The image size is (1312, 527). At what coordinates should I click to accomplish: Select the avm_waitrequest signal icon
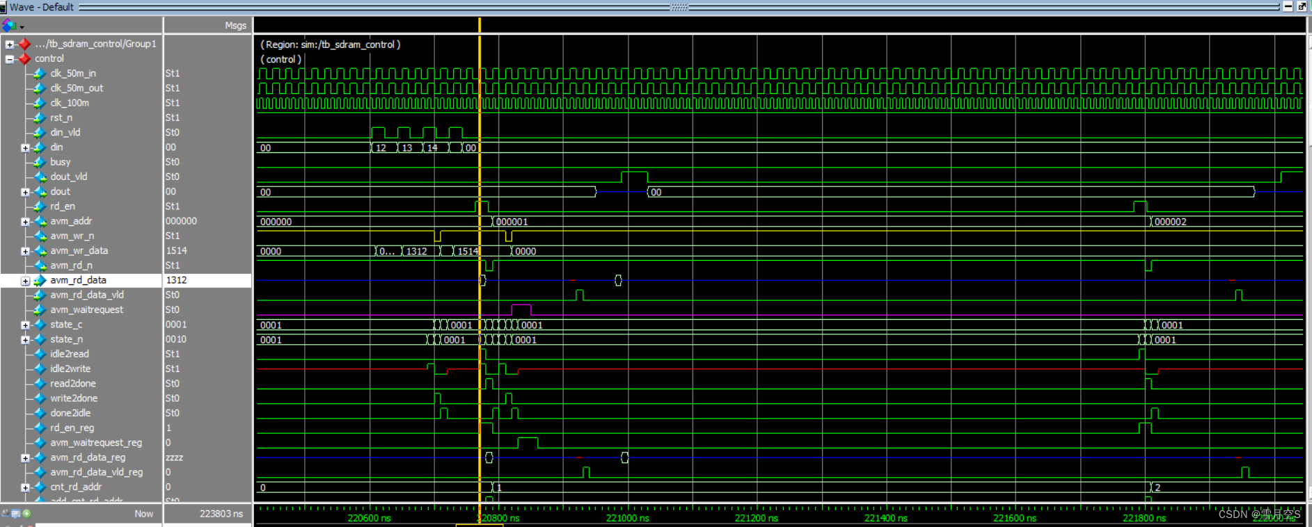(40, 310)
